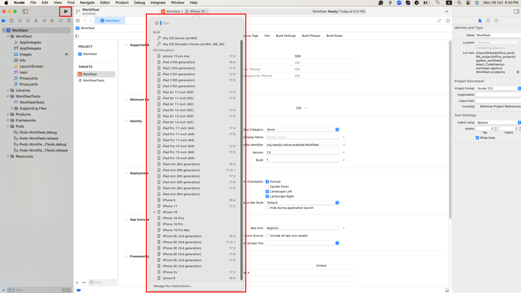Click the destination list scrollbar
The width and height of the screenshot is (521, 293).
(242, 161)
